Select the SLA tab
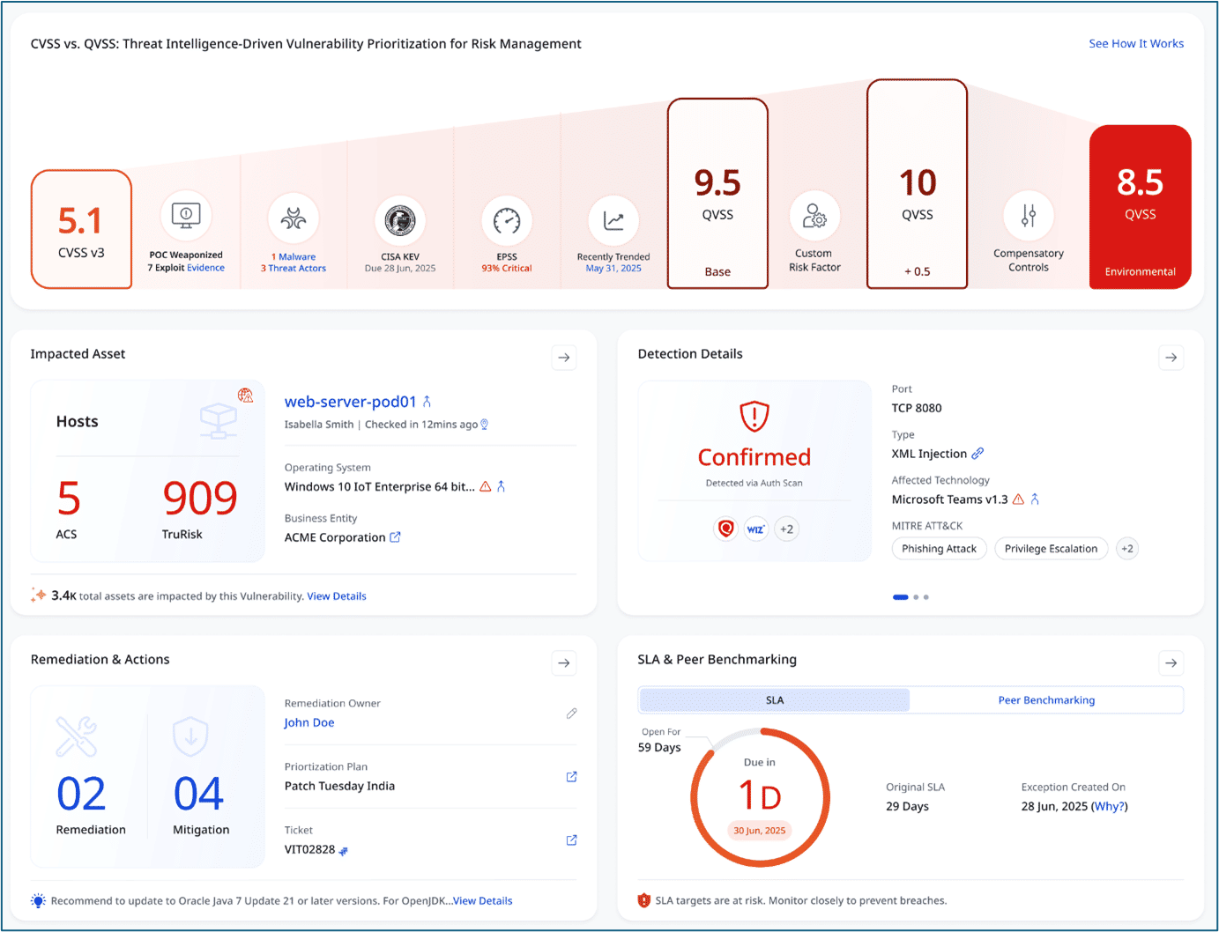Viewport: 1219px width, 932px height. (775, 700)
